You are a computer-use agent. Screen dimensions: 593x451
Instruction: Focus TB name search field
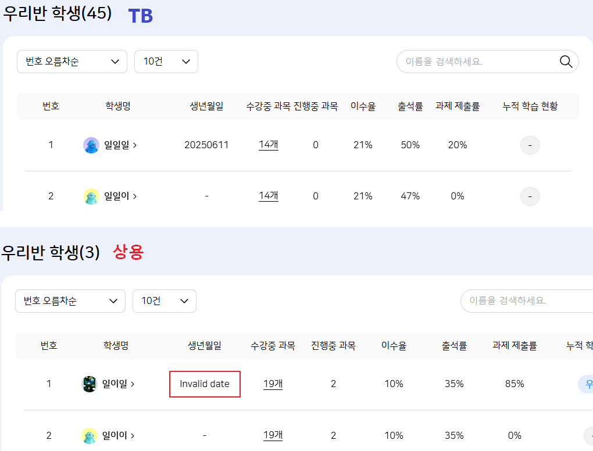(x=477, y=62)
